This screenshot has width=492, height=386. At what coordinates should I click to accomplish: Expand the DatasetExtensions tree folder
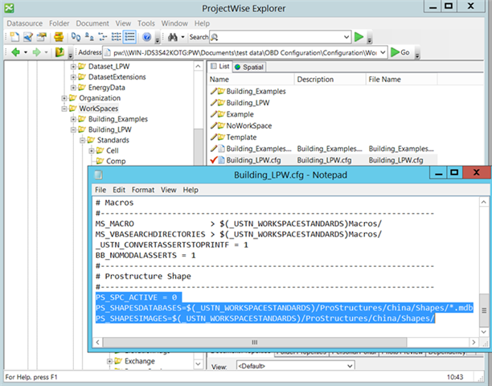73,77
